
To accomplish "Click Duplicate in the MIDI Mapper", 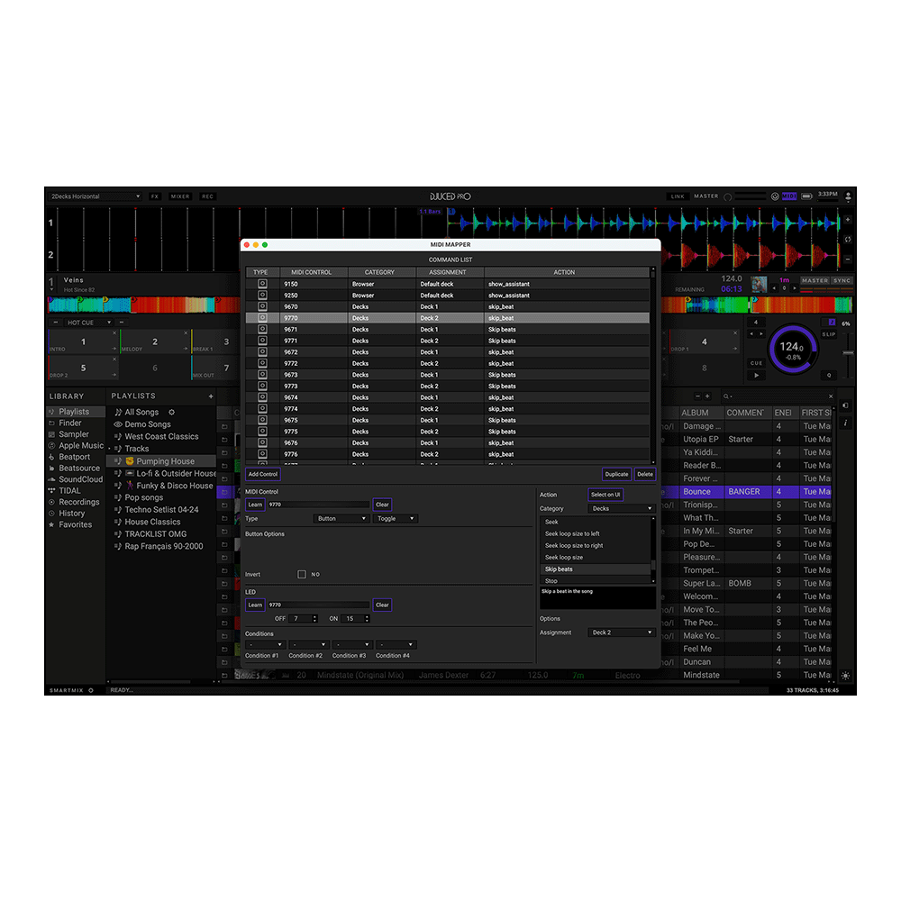I will click(x=616, y=474).
